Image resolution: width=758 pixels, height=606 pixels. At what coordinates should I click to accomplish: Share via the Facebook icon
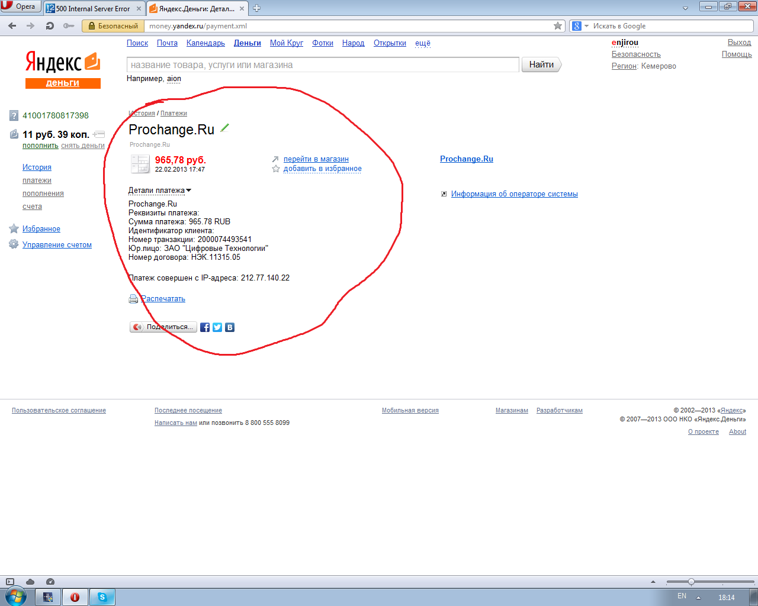205,327
